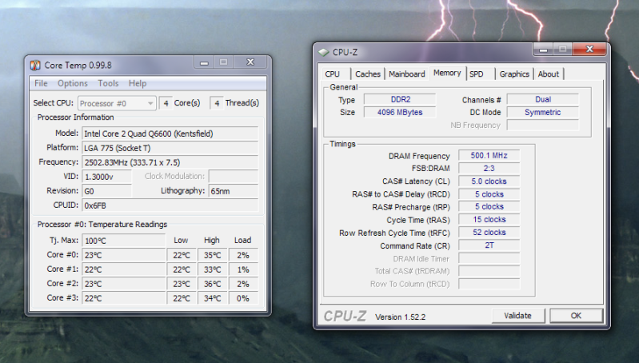Close the CPU-Z window
639x363 pixels.
(589, 50)
